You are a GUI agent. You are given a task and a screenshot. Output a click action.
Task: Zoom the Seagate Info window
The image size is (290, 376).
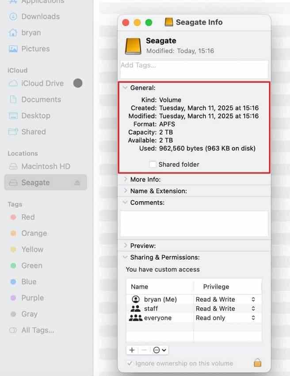[149, 23]
